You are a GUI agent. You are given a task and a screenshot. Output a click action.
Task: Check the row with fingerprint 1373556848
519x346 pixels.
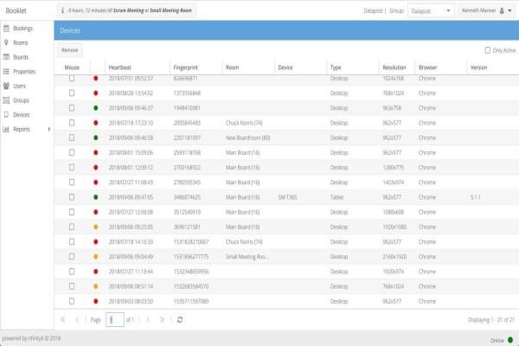click(x=72, y=93)
